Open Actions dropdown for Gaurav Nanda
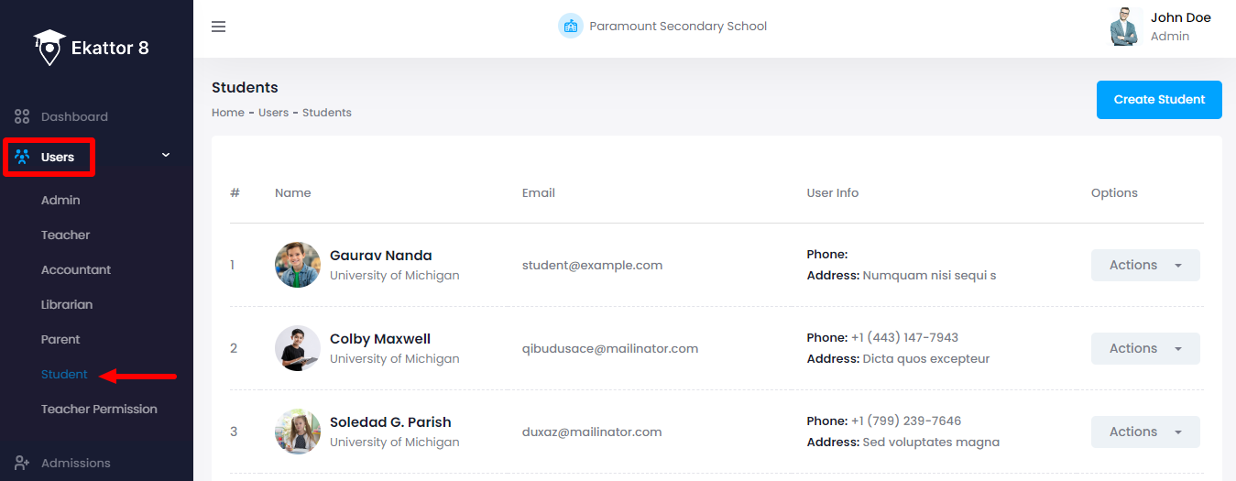The width and height of the screenshot is (1236, 481). pos(1145,265)
